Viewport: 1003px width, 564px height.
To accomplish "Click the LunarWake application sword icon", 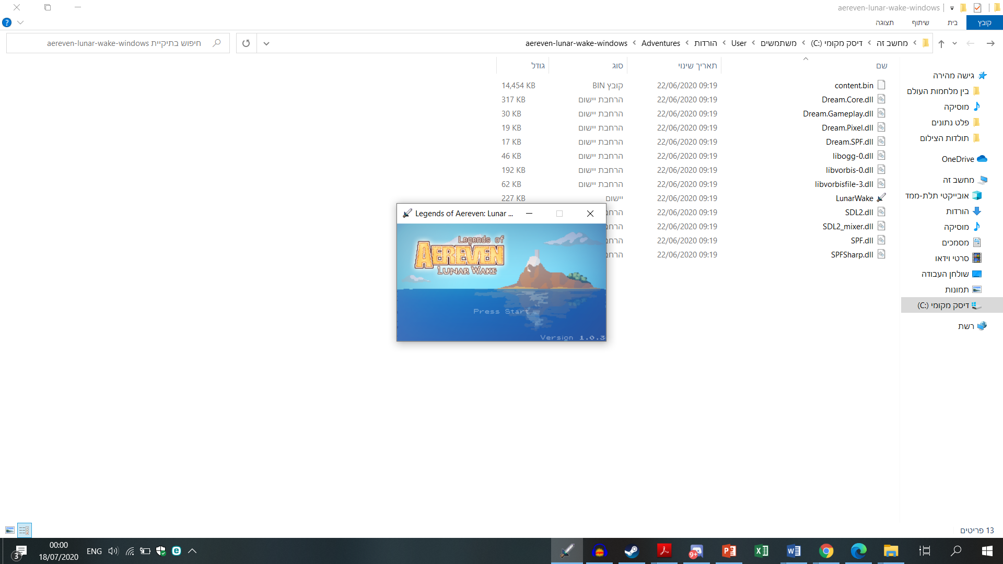I will [x=881, y=198].
